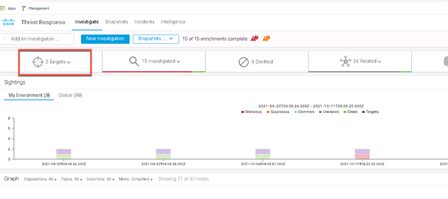
Task: Select the Global (99) tab
Action: (70, 95)
